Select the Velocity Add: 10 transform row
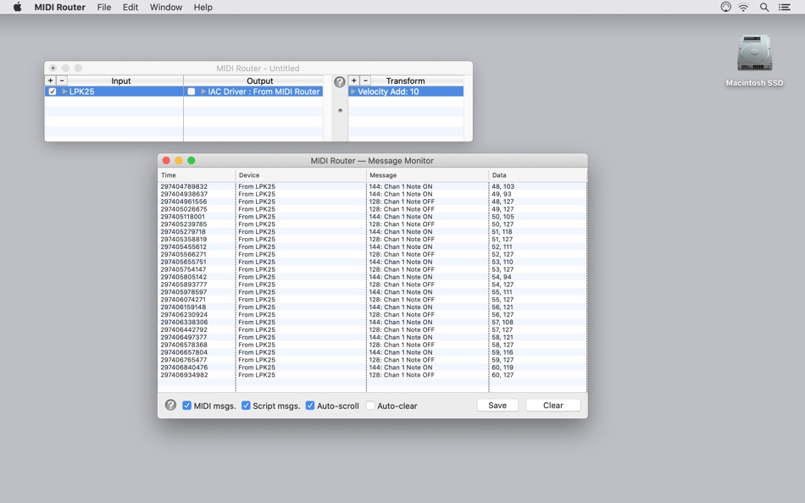The width and height of the screenshot is (805, 503). 406,91
